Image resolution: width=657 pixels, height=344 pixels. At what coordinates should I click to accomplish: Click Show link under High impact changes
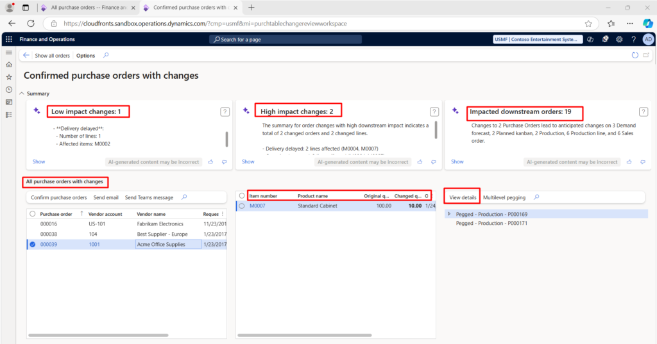coord(248,161)
